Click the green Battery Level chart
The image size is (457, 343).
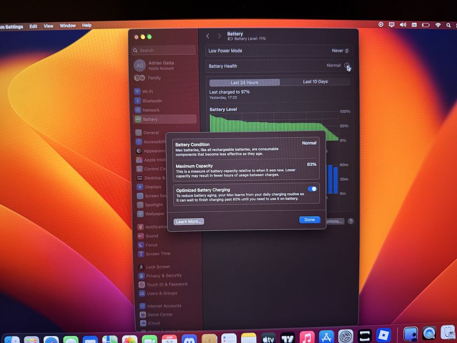274,128
